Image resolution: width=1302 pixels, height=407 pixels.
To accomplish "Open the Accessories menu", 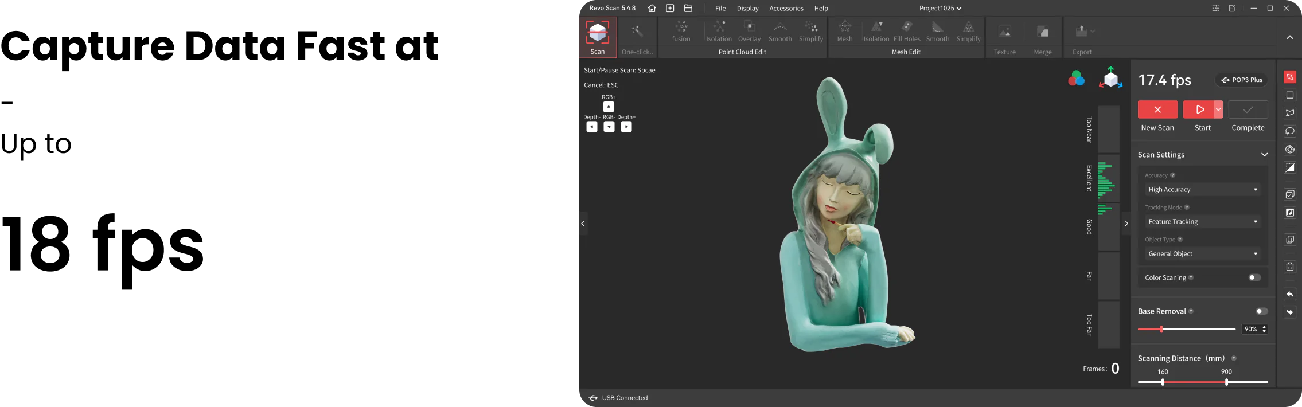I will click(786, 9).
